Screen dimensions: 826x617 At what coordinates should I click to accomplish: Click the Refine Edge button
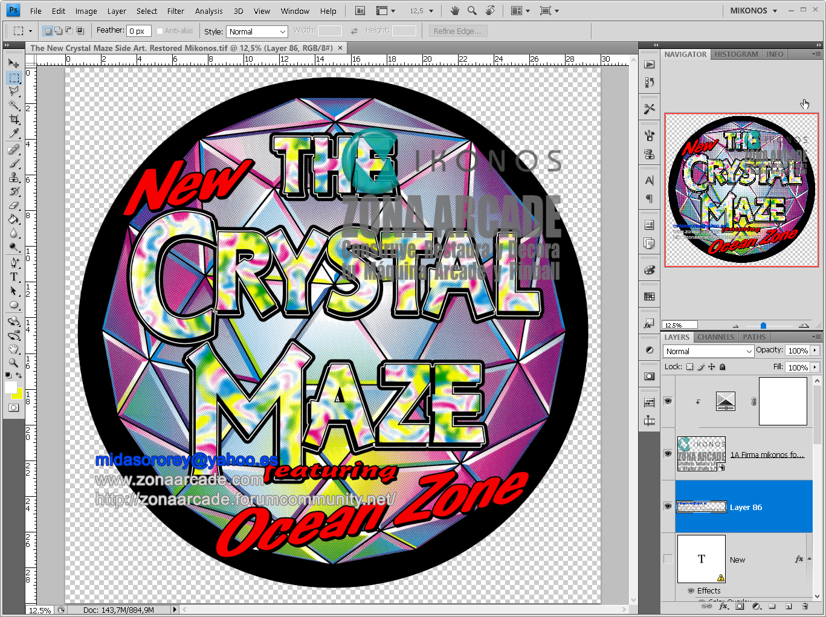[457, 31]
